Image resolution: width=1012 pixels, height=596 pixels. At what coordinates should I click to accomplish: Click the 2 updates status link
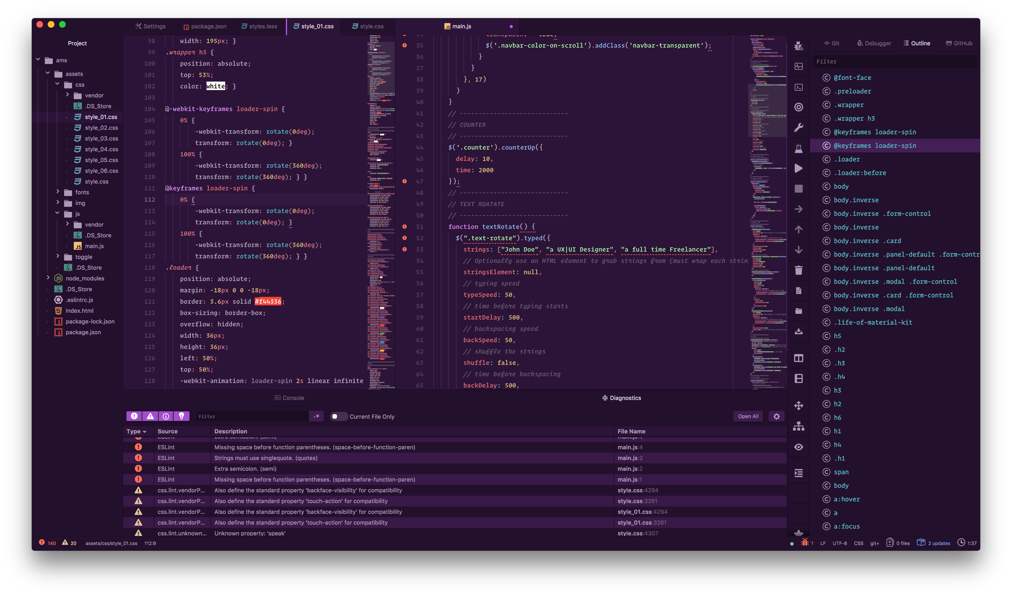pyautogui.click(x=939, y=543)
